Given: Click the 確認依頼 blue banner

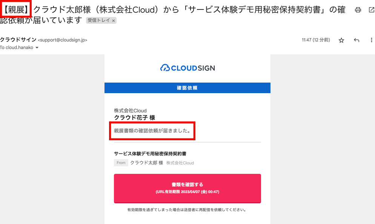Looking at the screenshot, I should [187, 88].
